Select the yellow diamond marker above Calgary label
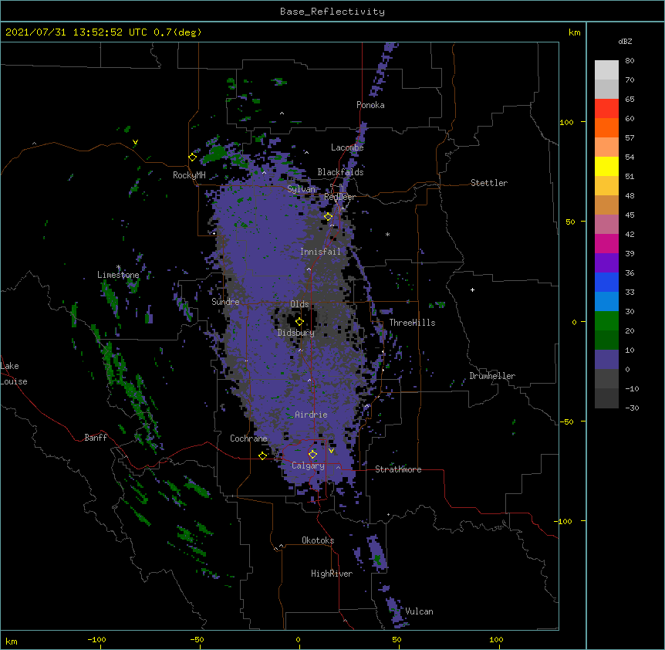Screen dimensions: 665x650 point(312,455)
